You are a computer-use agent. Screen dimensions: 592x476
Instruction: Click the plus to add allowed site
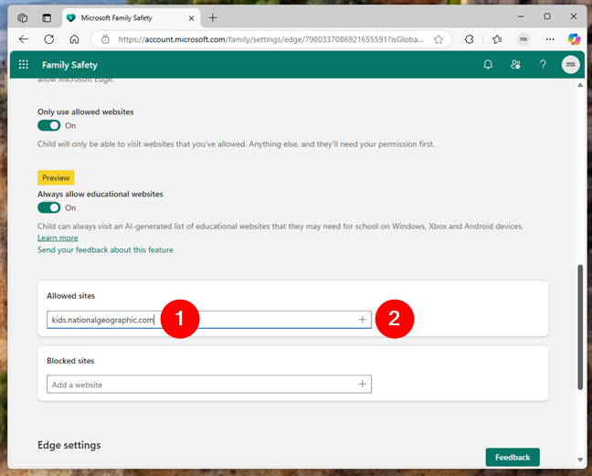(x=362, y=320)
